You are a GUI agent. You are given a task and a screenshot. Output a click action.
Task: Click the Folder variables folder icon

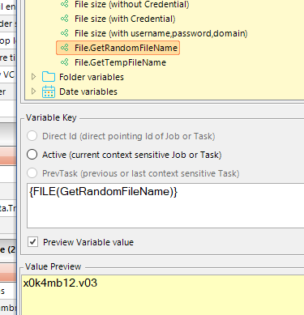(49, 77)
